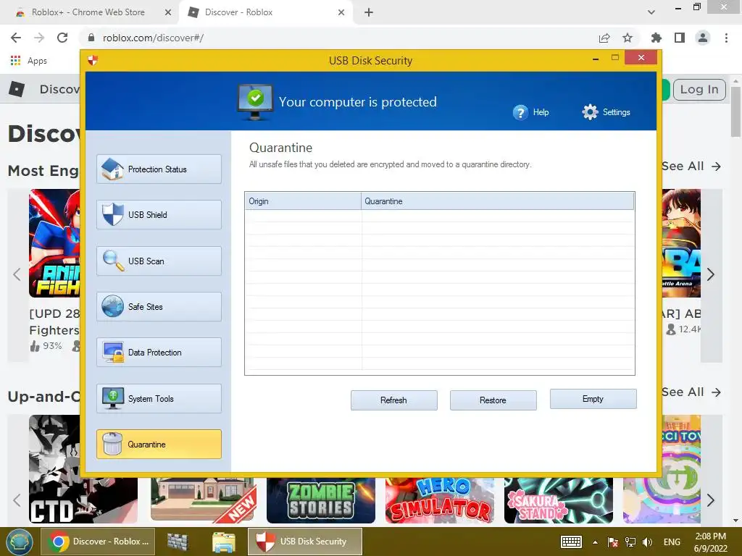Click See All for Up-and-Coming
Screen dimensions: 742x556
point(691,392)
